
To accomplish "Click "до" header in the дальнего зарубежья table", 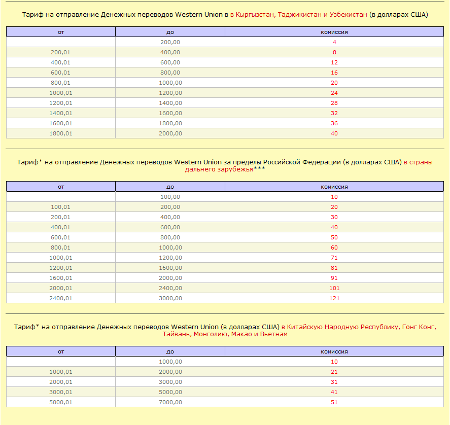I will (170, 187).
